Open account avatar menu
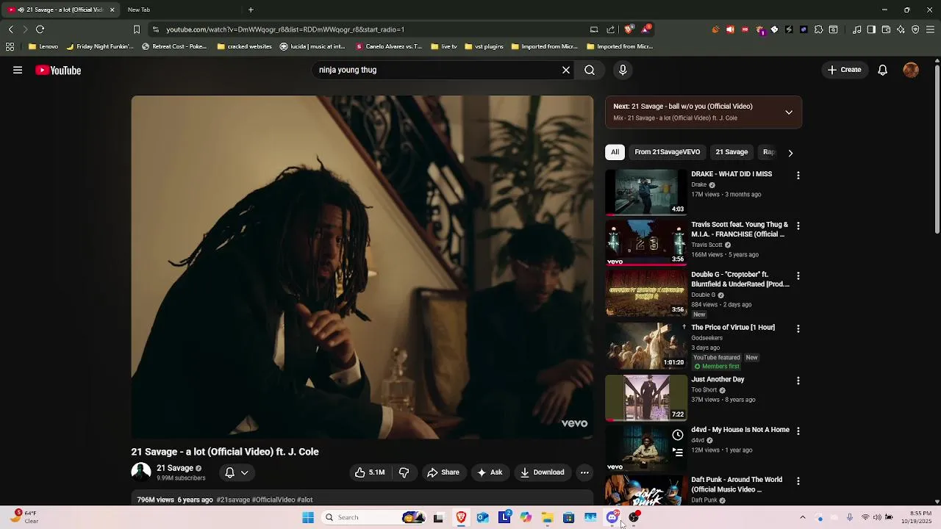The image size is (941, 529). pos(911,70)
